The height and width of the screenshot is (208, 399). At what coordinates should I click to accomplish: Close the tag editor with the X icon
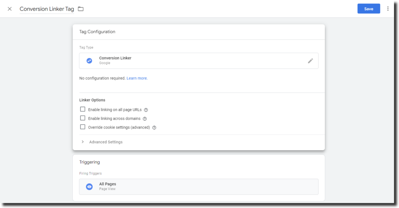[10, 9]
